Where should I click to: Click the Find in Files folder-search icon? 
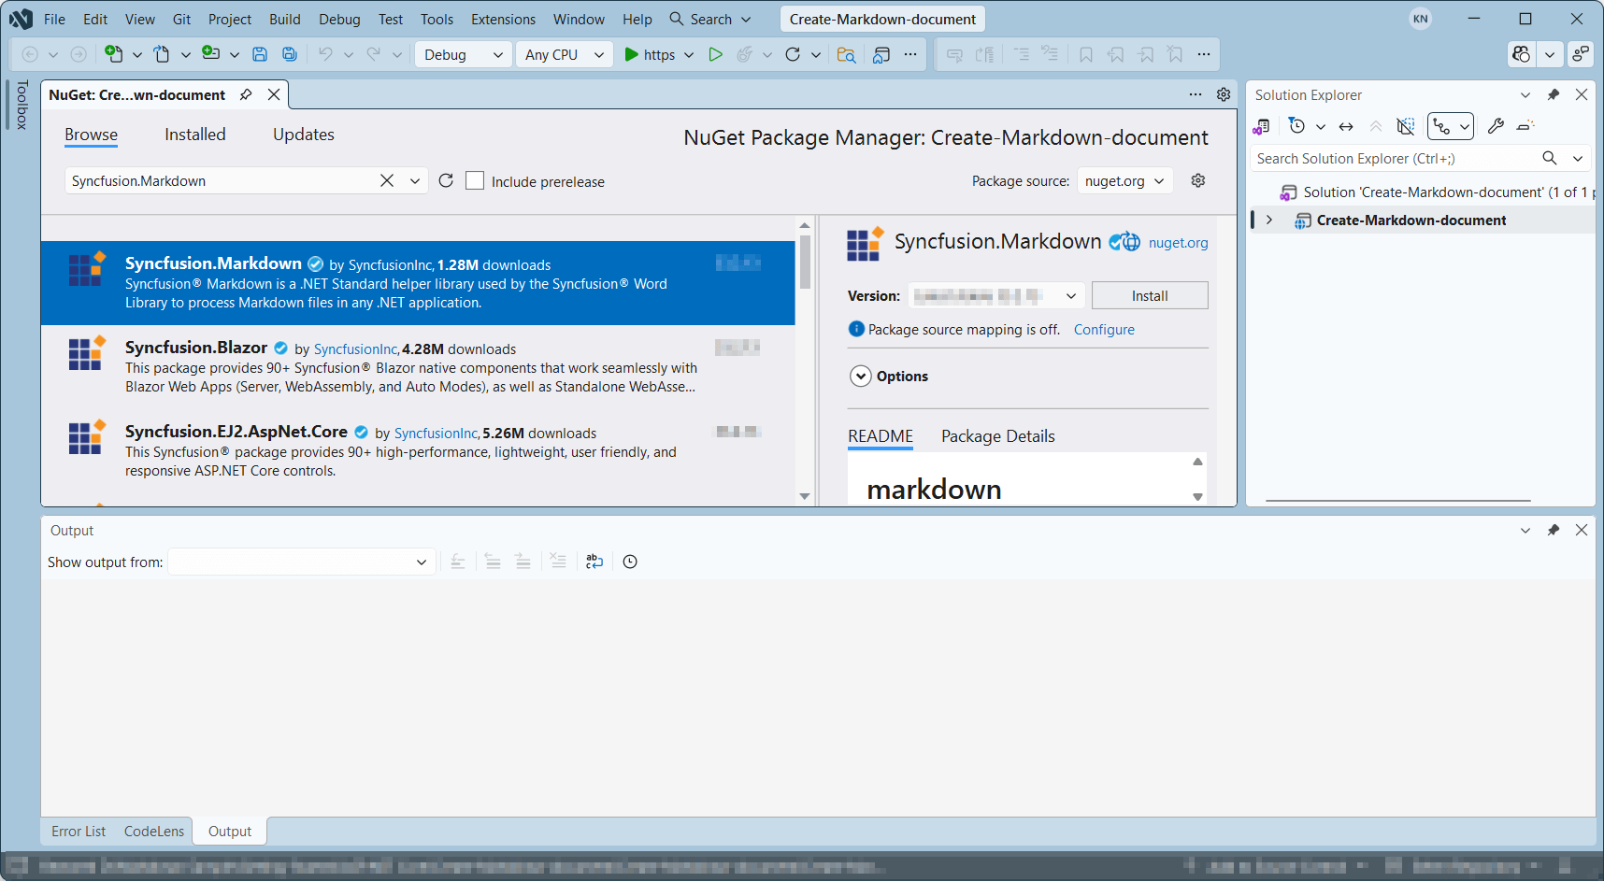click(x=846, y=54)
